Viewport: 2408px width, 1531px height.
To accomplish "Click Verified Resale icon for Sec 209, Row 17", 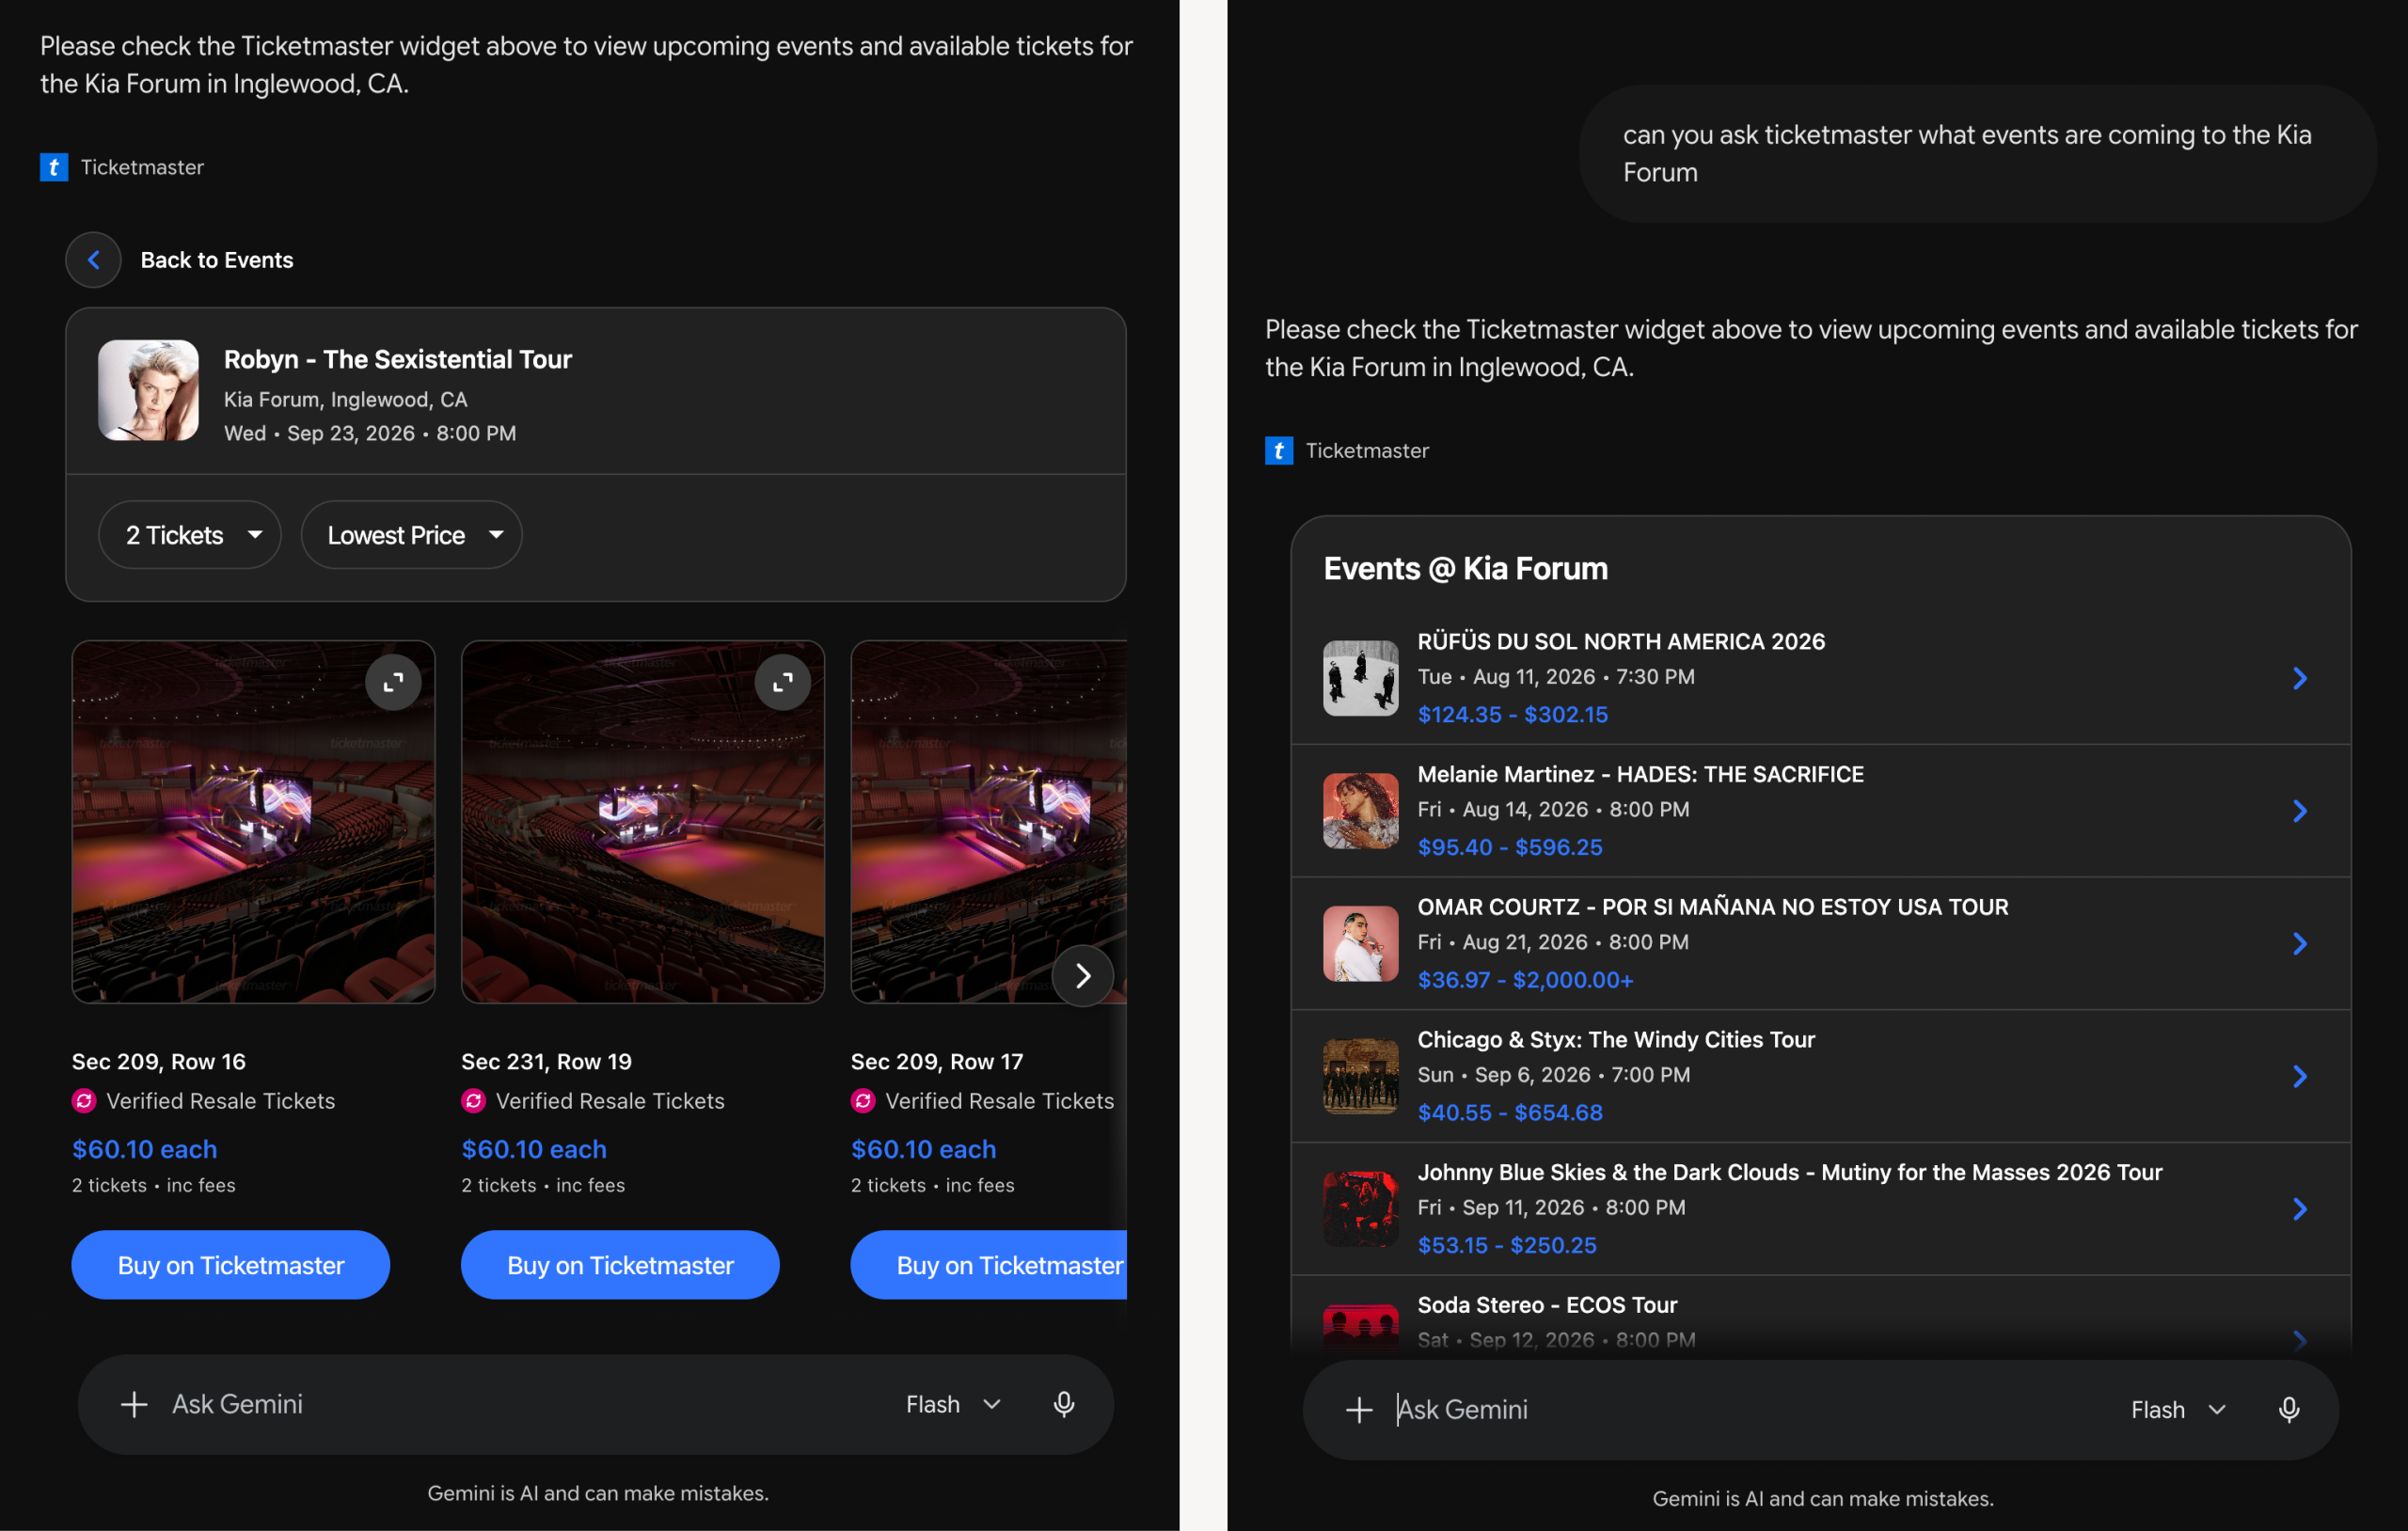I will pos(863,1101).
